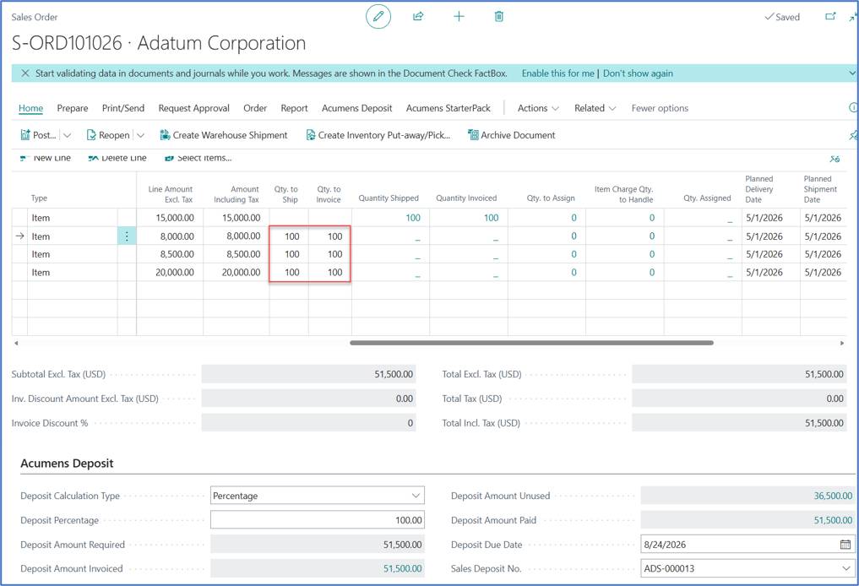Image resolution: width=859 pixels, height=586 pixels.
Task: Click Enable this for me link
Action: click(x=557, y=73)
